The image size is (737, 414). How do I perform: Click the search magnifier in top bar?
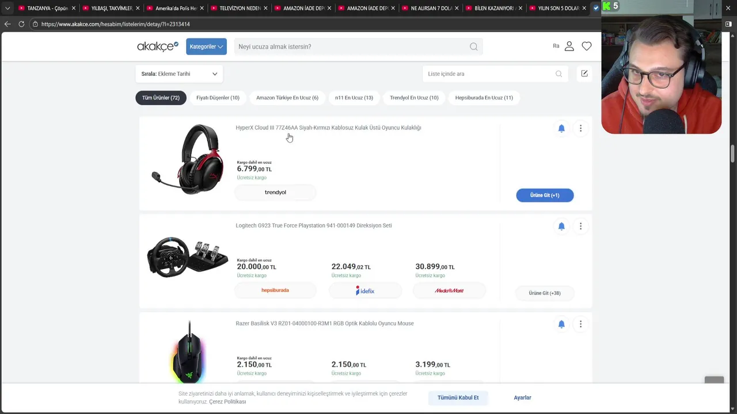[x=473, y=47]
